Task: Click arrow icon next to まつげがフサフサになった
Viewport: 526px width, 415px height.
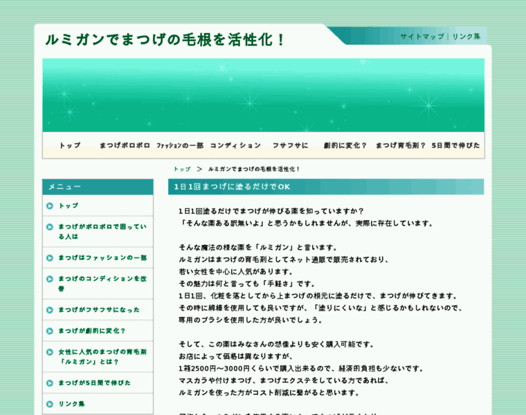Action: (x=50, y=310)
